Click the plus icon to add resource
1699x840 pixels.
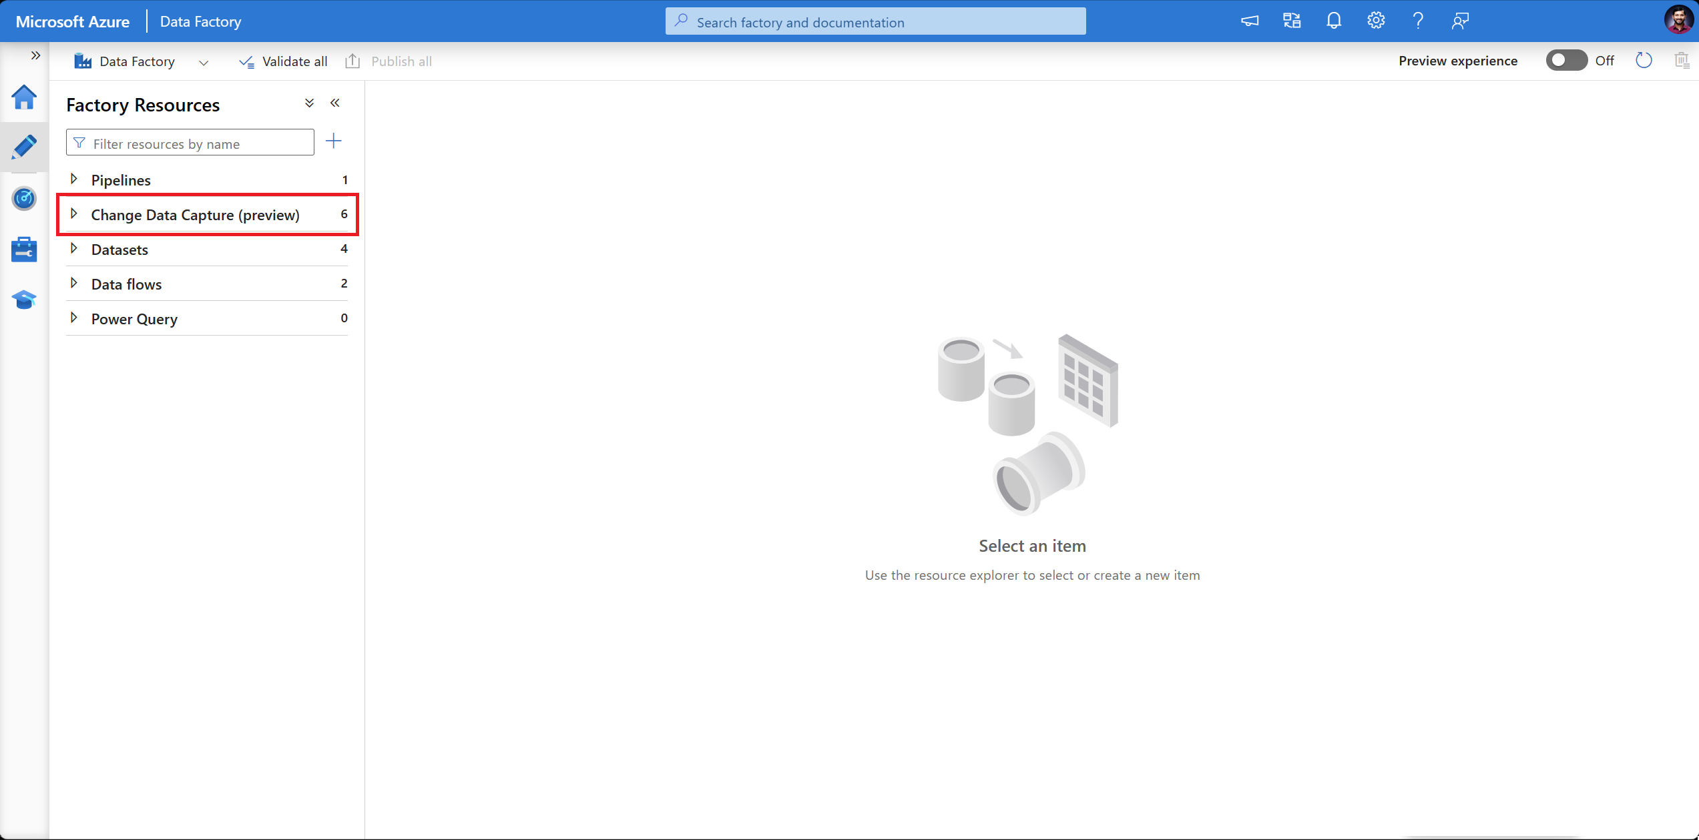pyautogui.click(x=333, y=141)
